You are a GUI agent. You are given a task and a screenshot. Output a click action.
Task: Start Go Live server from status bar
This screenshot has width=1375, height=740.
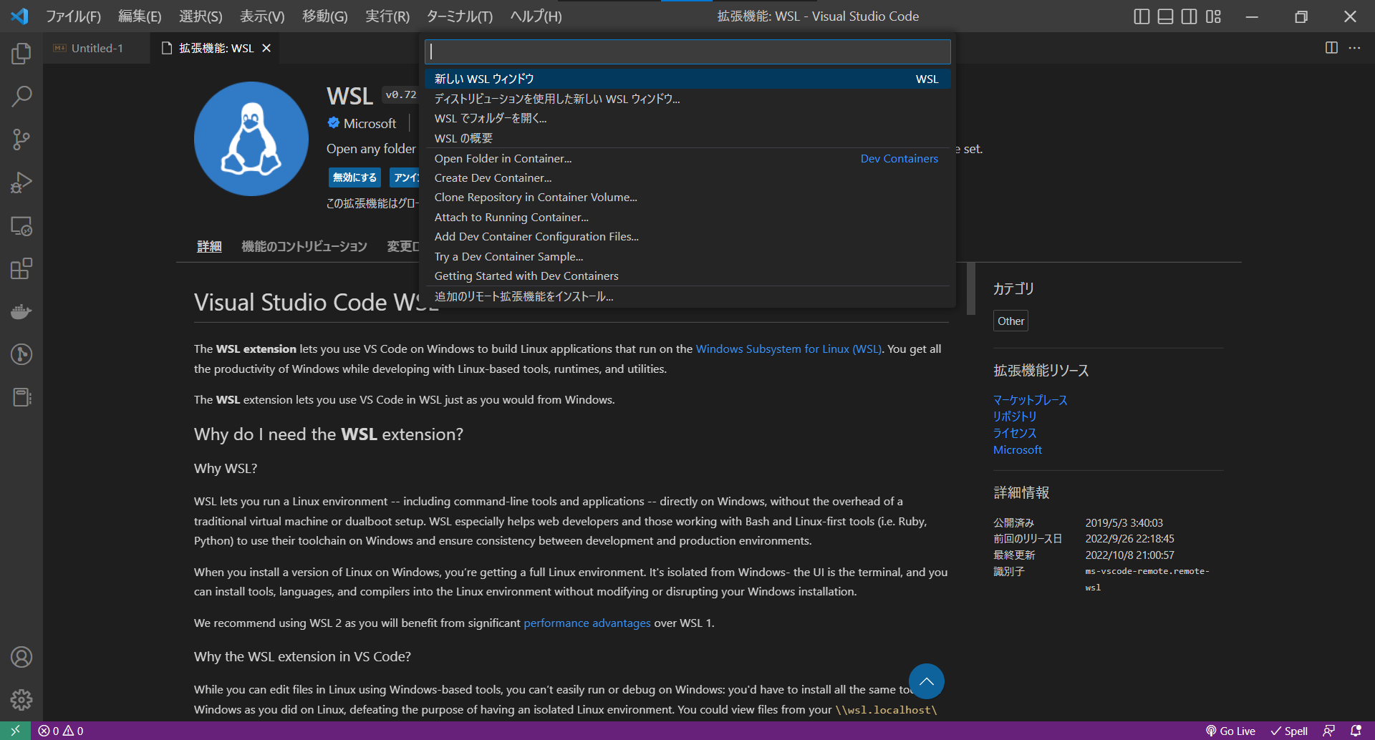[x=1230, y=731]
